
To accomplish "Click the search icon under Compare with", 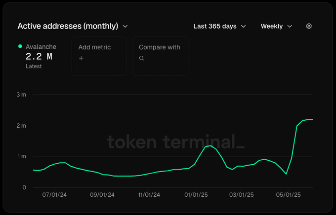I will click(141, 58).
